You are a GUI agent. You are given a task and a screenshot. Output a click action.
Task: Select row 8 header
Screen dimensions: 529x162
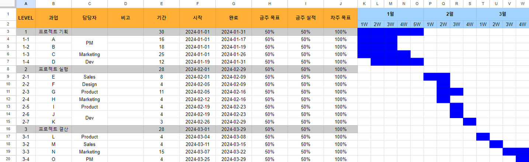click(x=8, y=69)
